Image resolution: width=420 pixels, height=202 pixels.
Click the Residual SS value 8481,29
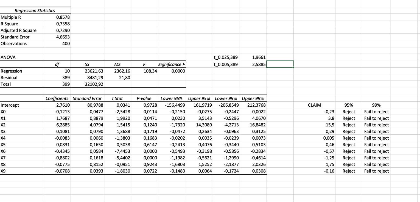point(95,78)
